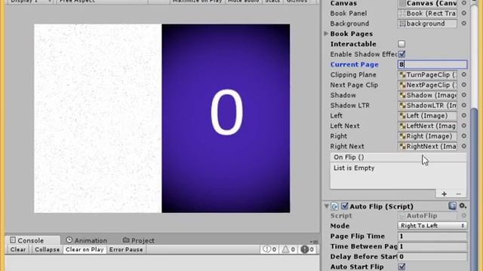Open object picker for Canvas field
The height and width of the screenshot is (271, 483).
click(x=463, y=3)
